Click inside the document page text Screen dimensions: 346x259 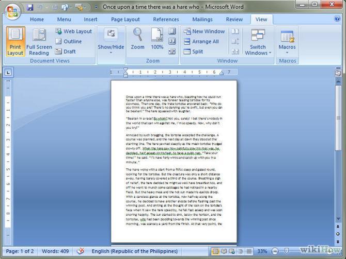(174, 161)
